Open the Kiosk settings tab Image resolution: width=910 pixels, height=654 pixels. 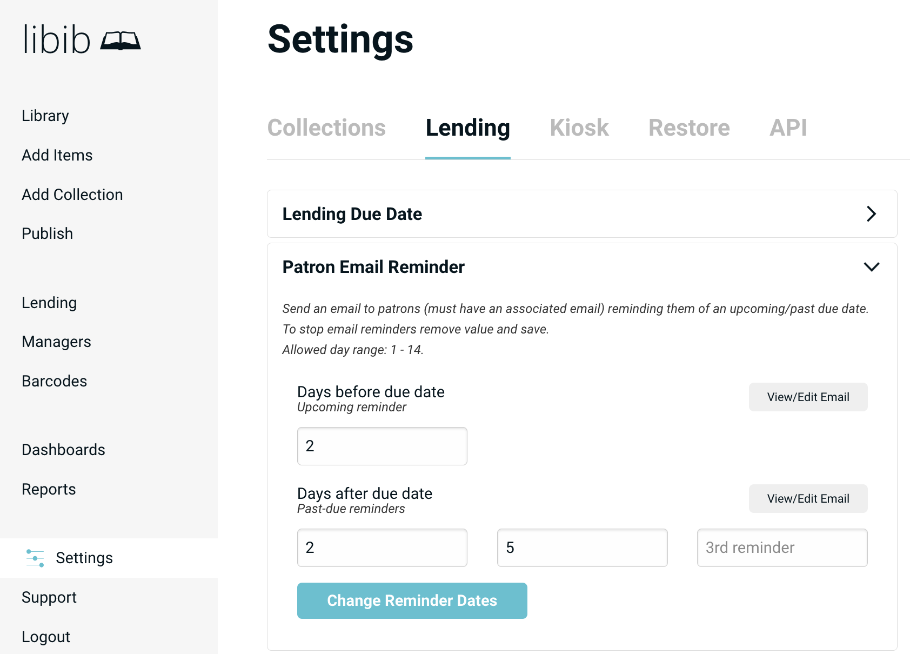[579, 128]
